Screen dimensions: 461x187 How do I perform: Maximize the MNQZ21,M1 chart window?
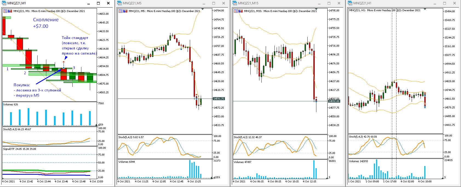(98, 3)
